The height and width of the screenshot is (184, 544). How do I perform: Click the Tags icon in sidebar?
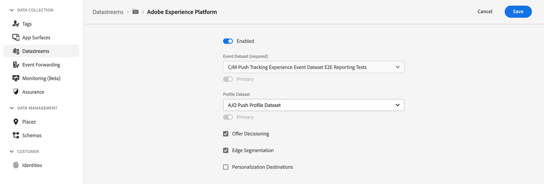pos(16,24)
